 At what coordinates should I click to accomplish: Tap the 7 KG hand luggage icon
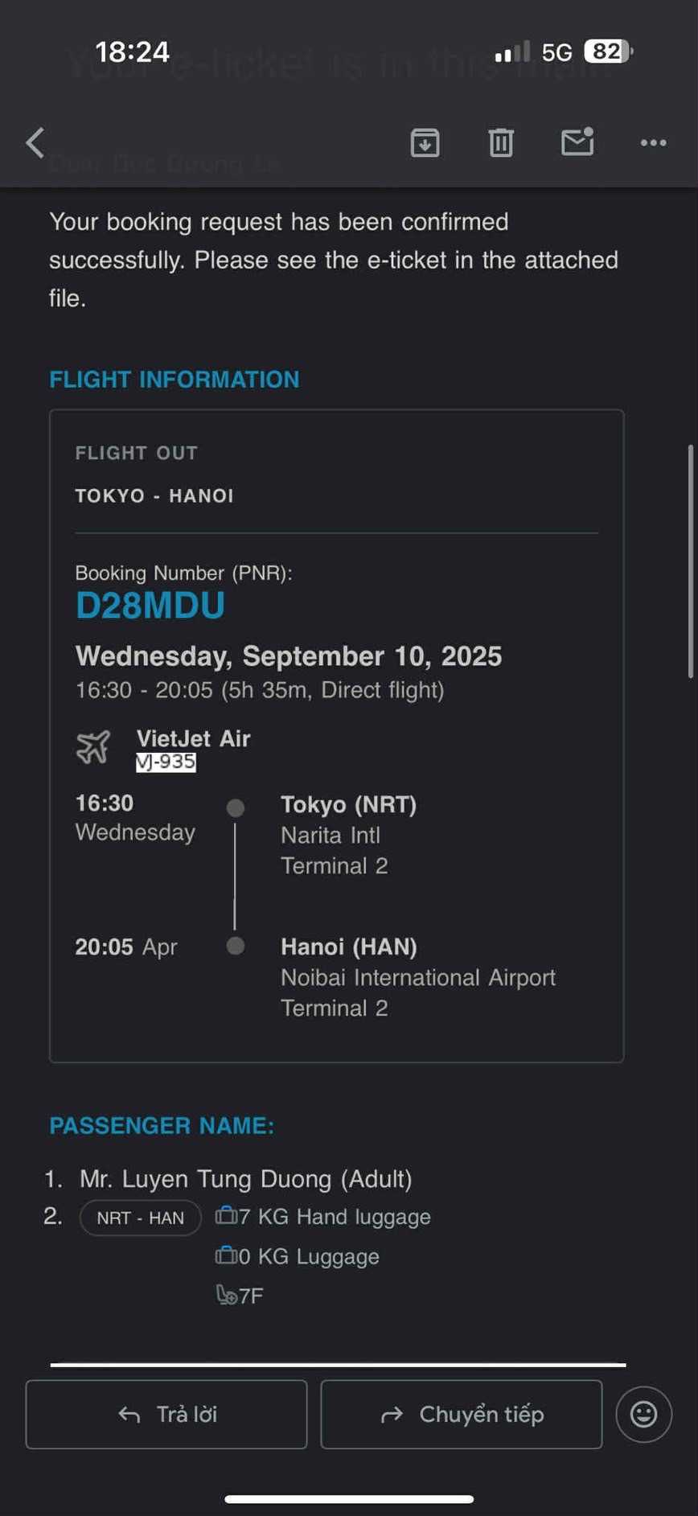(225, 1215)
